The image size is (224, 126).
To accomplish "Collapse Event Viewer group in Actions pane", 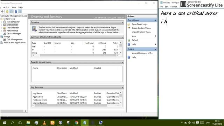I will pyautogui.click(x=155, y=20).
